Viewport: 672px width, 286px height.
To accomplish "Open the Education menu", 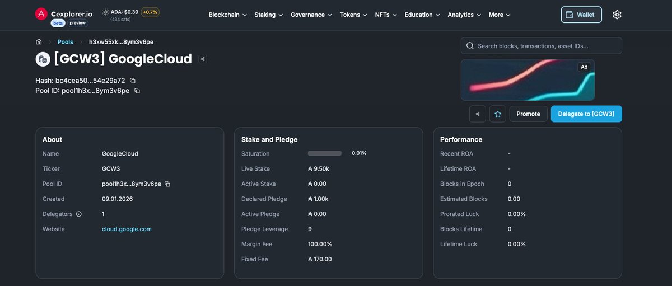I will [x=423, y=15].
